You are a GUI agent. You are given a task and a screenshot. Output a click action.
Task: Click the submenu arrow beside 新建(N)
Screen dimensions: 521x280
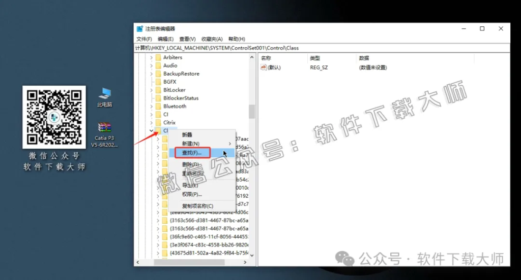[x=229, y=144]
